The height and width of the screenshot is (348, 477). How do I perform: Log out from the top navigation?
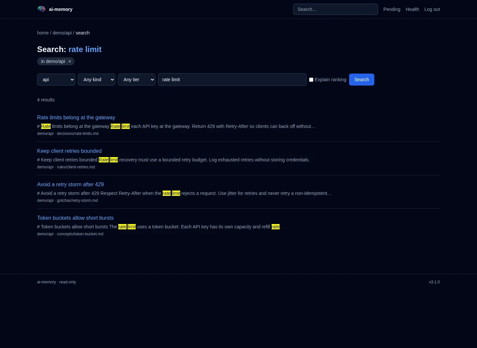(432, 9)
